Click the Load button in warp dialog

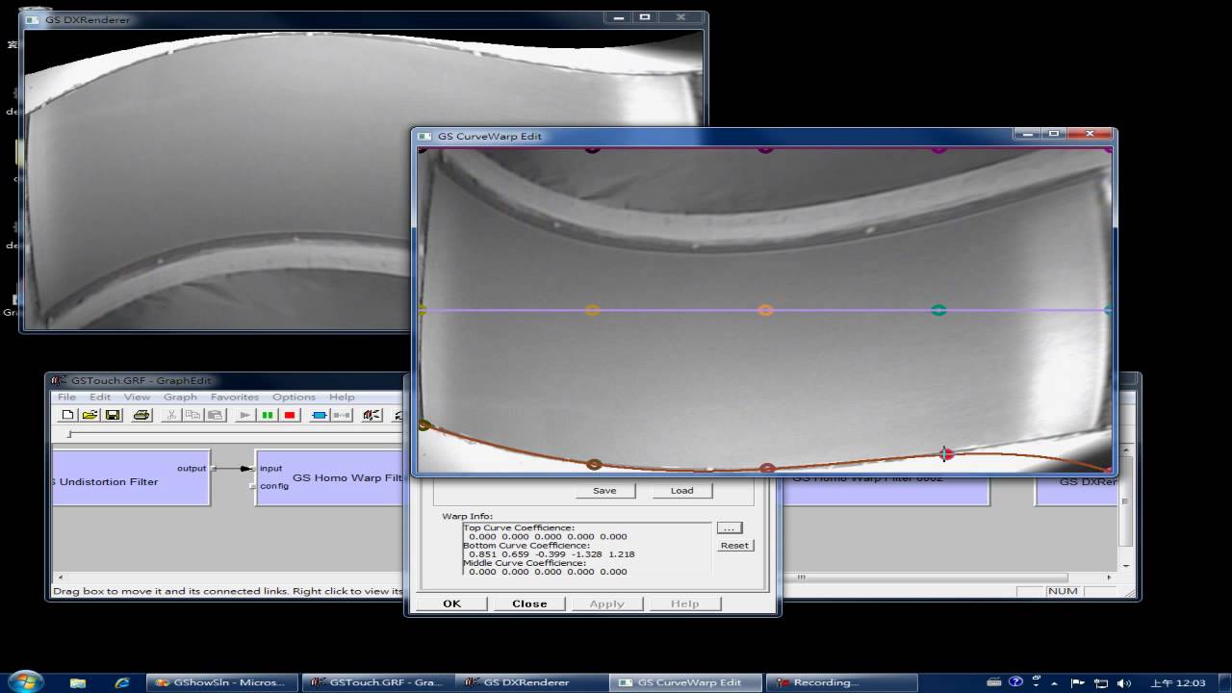coord(681,490)
